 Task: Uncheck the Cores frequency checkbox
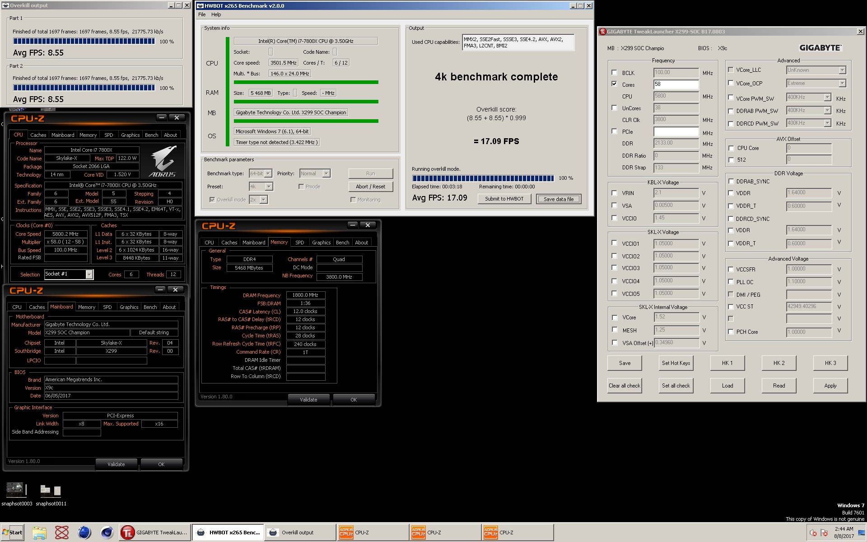pyautogui.click(x=614, y=84)
